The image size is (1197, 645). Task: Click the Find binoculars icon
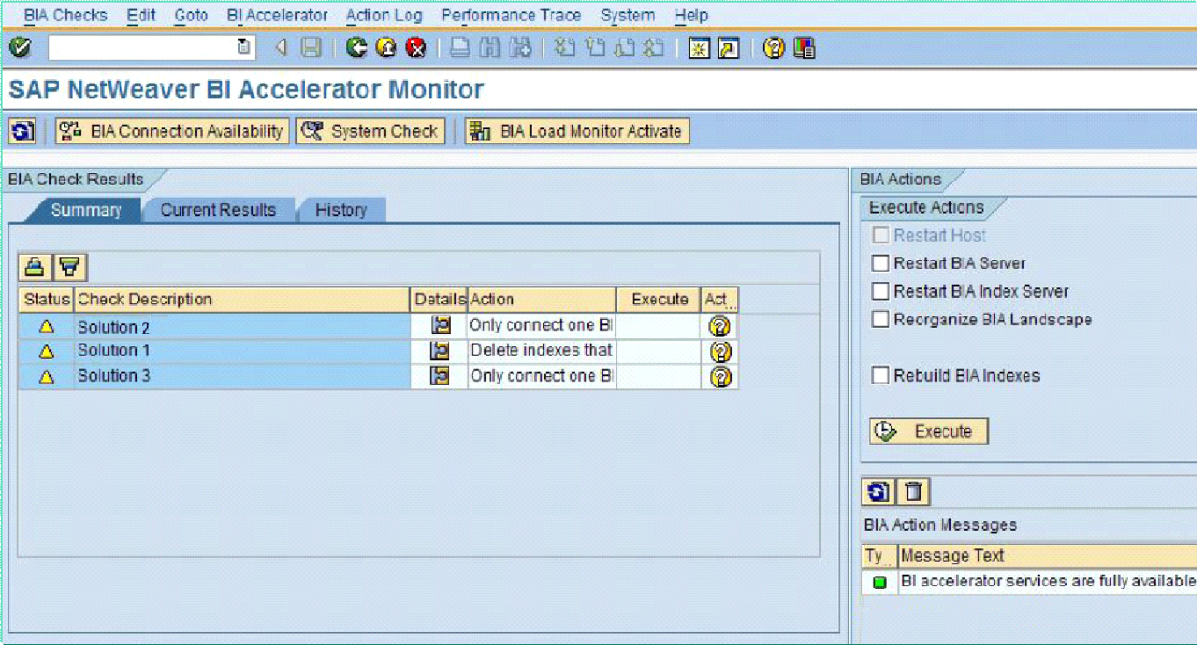[490, 47]
